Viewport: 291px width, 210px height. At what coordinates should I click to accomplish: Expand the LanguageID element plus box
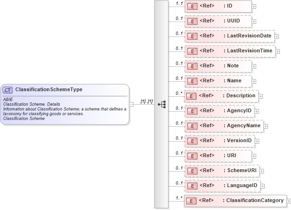coord(262,186)
